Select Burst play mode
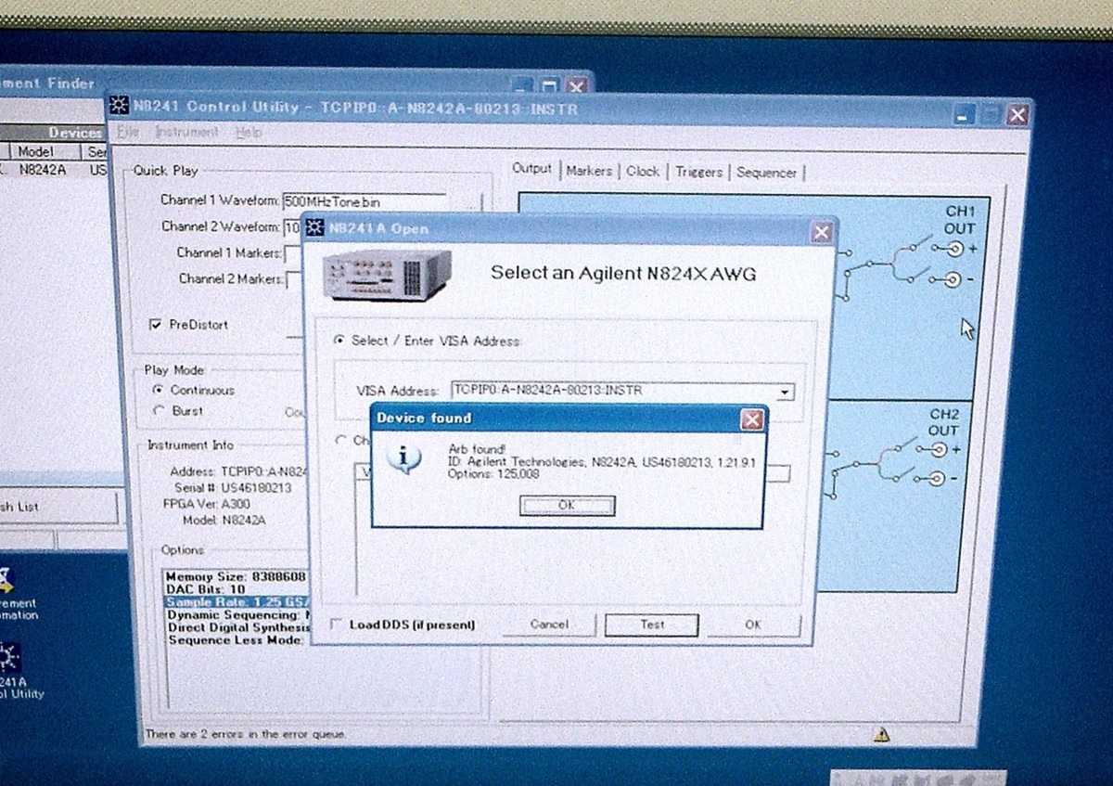This screenshot has height=786, width=1113. (x=158, y=410)
